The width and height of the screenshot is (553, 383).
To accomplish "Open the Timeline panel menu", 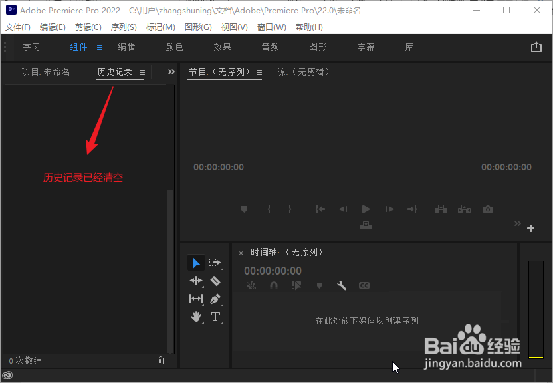I will click(332, 253).
